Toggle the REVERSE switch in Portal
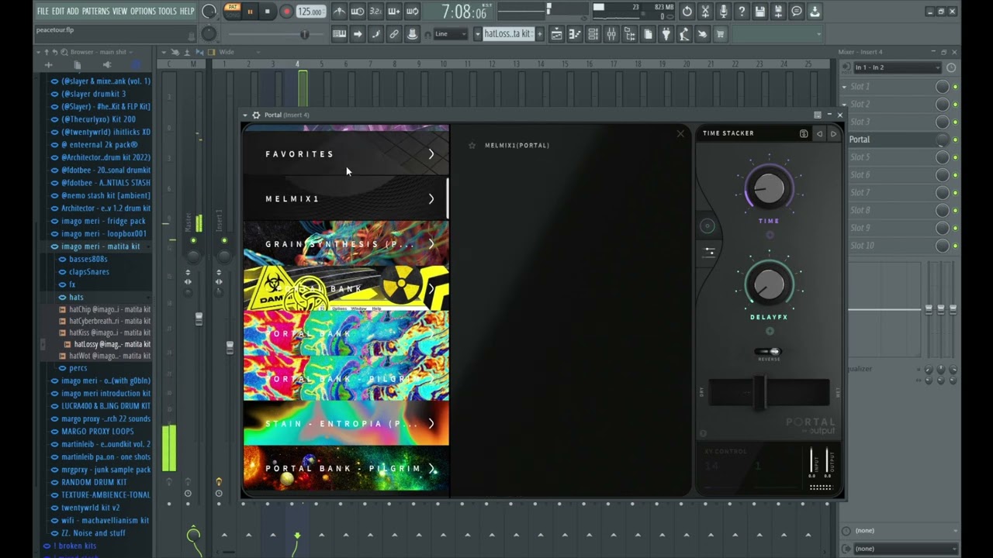This screenshot has width=993, height=558. pos(769,351)
